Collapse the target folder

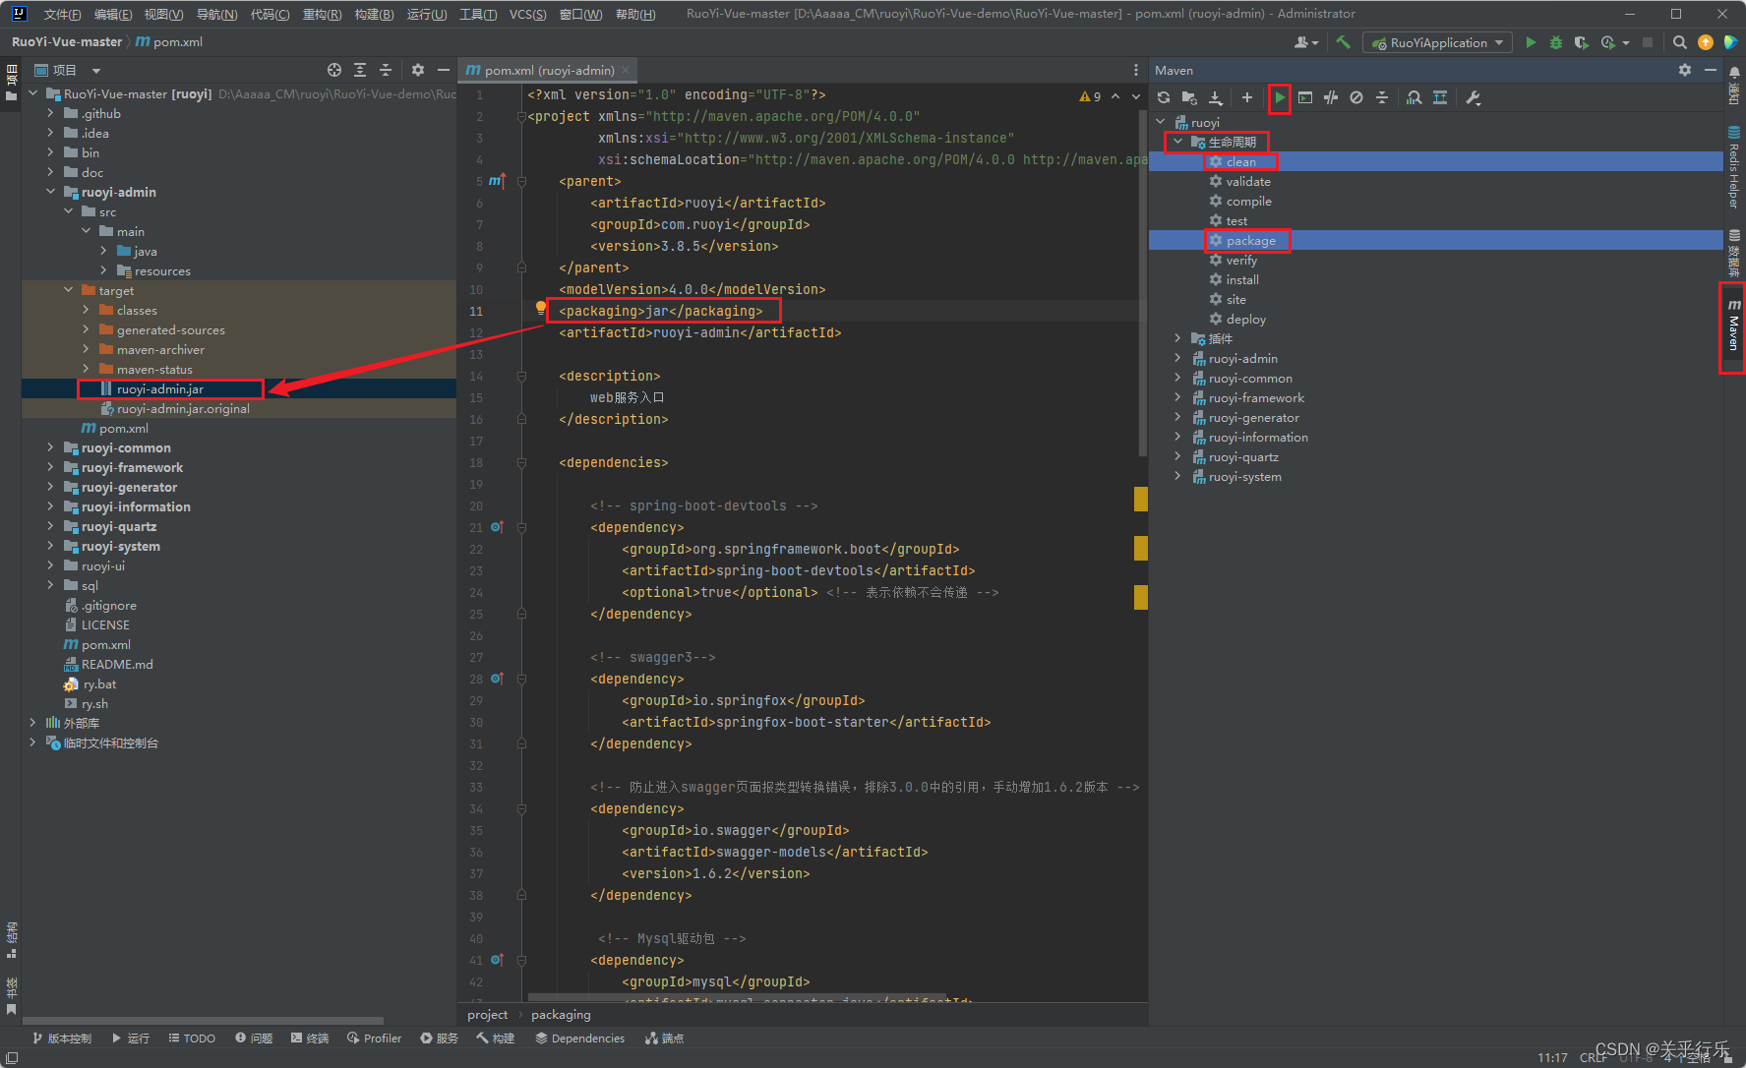[68, 290]
